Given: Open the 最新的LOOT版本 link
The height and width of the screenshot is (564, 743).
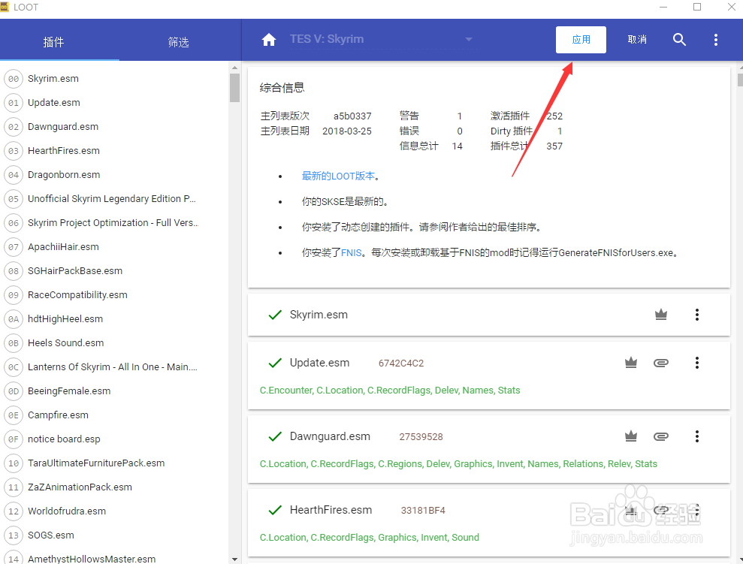Looking at the screenshot, I should (x=338, y=176).
